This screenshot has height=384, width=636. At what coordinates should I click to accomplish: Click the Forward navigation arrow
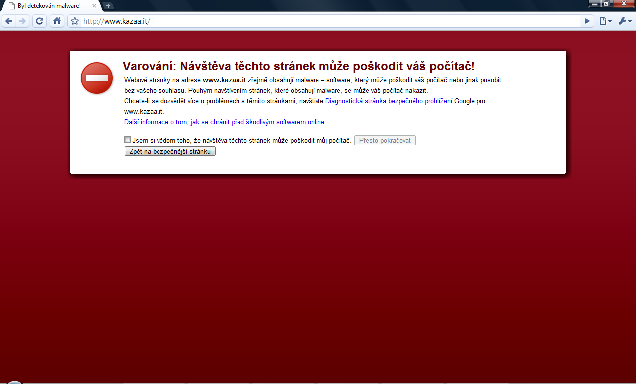tap(22, 21)
